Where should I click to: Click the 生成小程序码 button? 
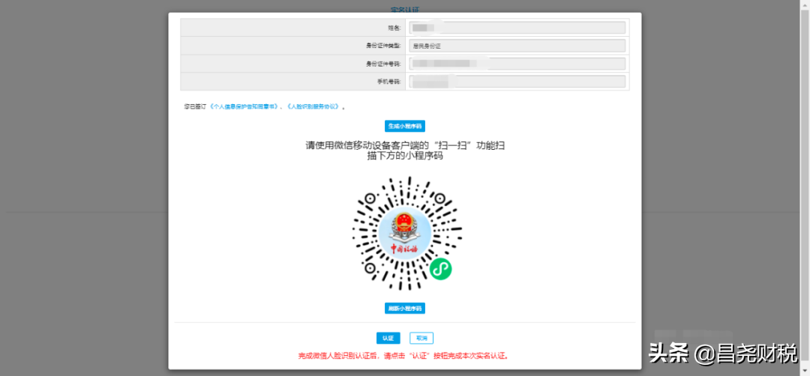pyautogui.click(x=404, y=126)
